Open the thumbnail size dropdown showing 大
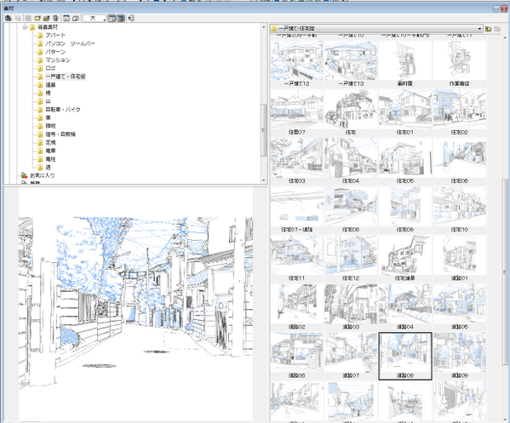This screenshot has width=510, height=423. click(x=95, y=18)
